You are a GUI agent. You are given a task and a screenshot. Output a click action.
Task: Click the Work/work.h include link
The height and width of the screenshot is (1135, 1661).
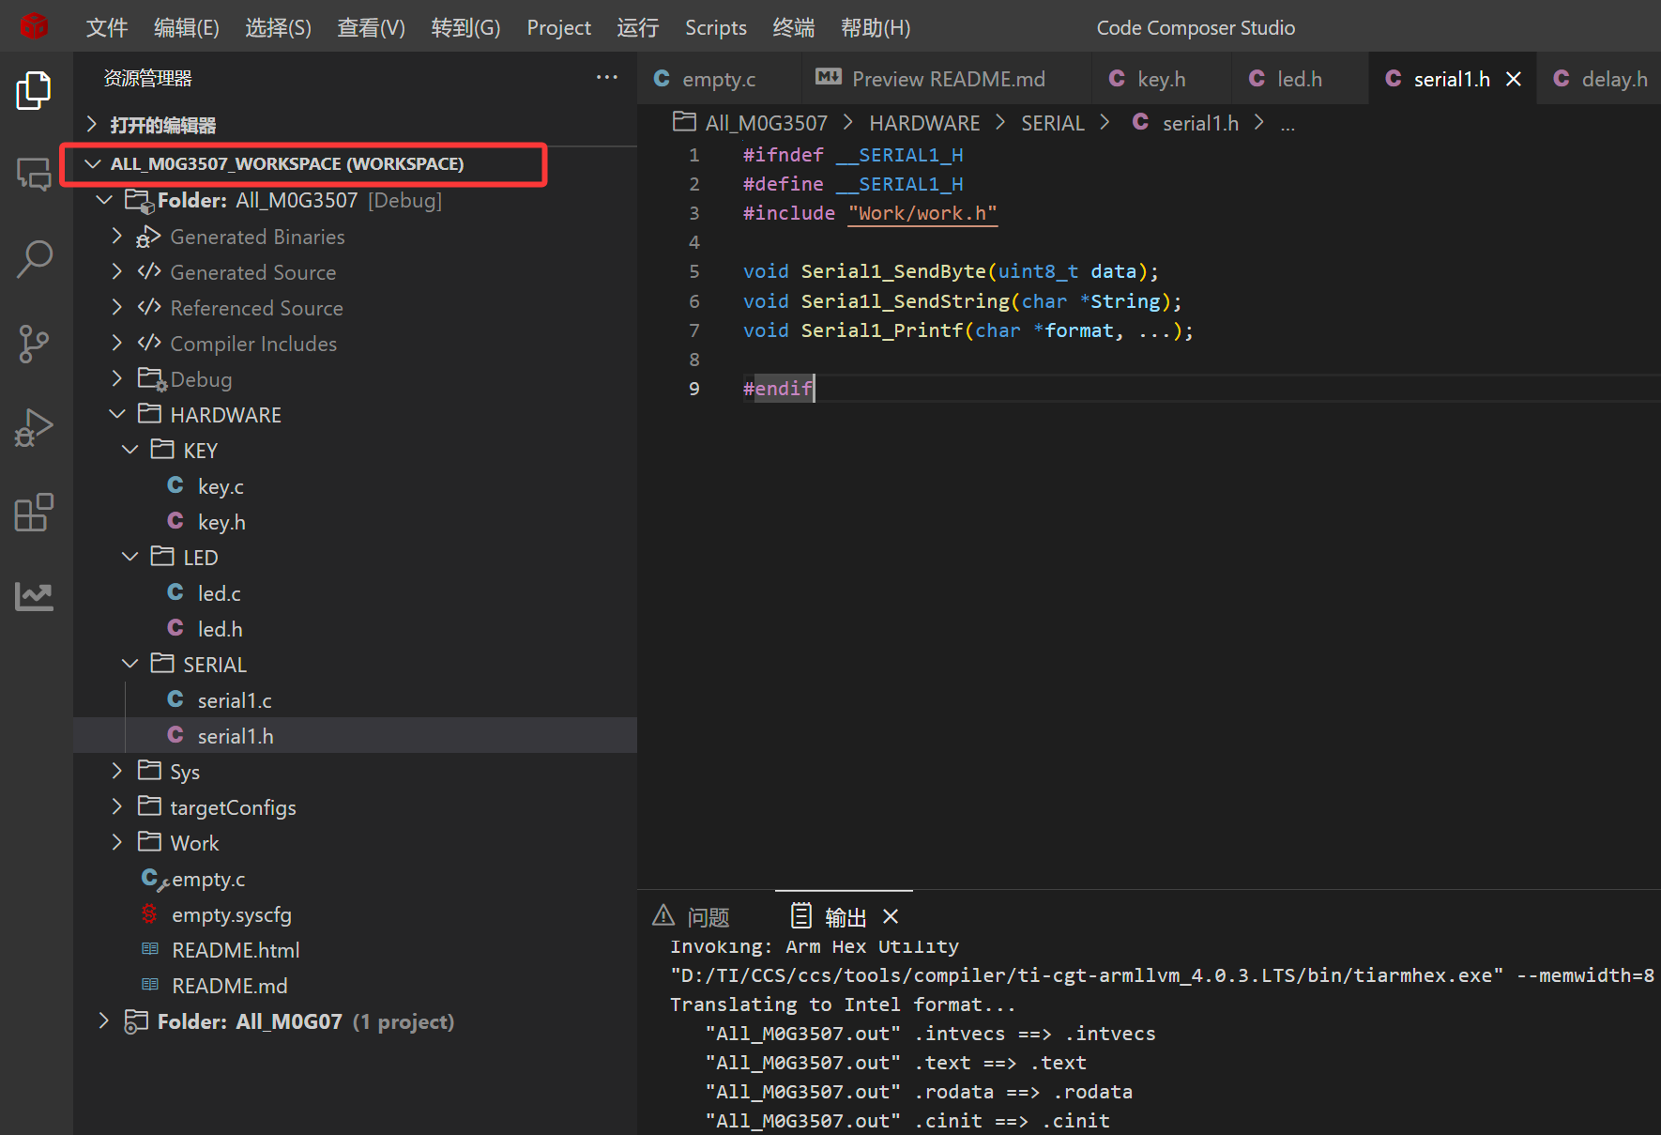tap(922, 213)
